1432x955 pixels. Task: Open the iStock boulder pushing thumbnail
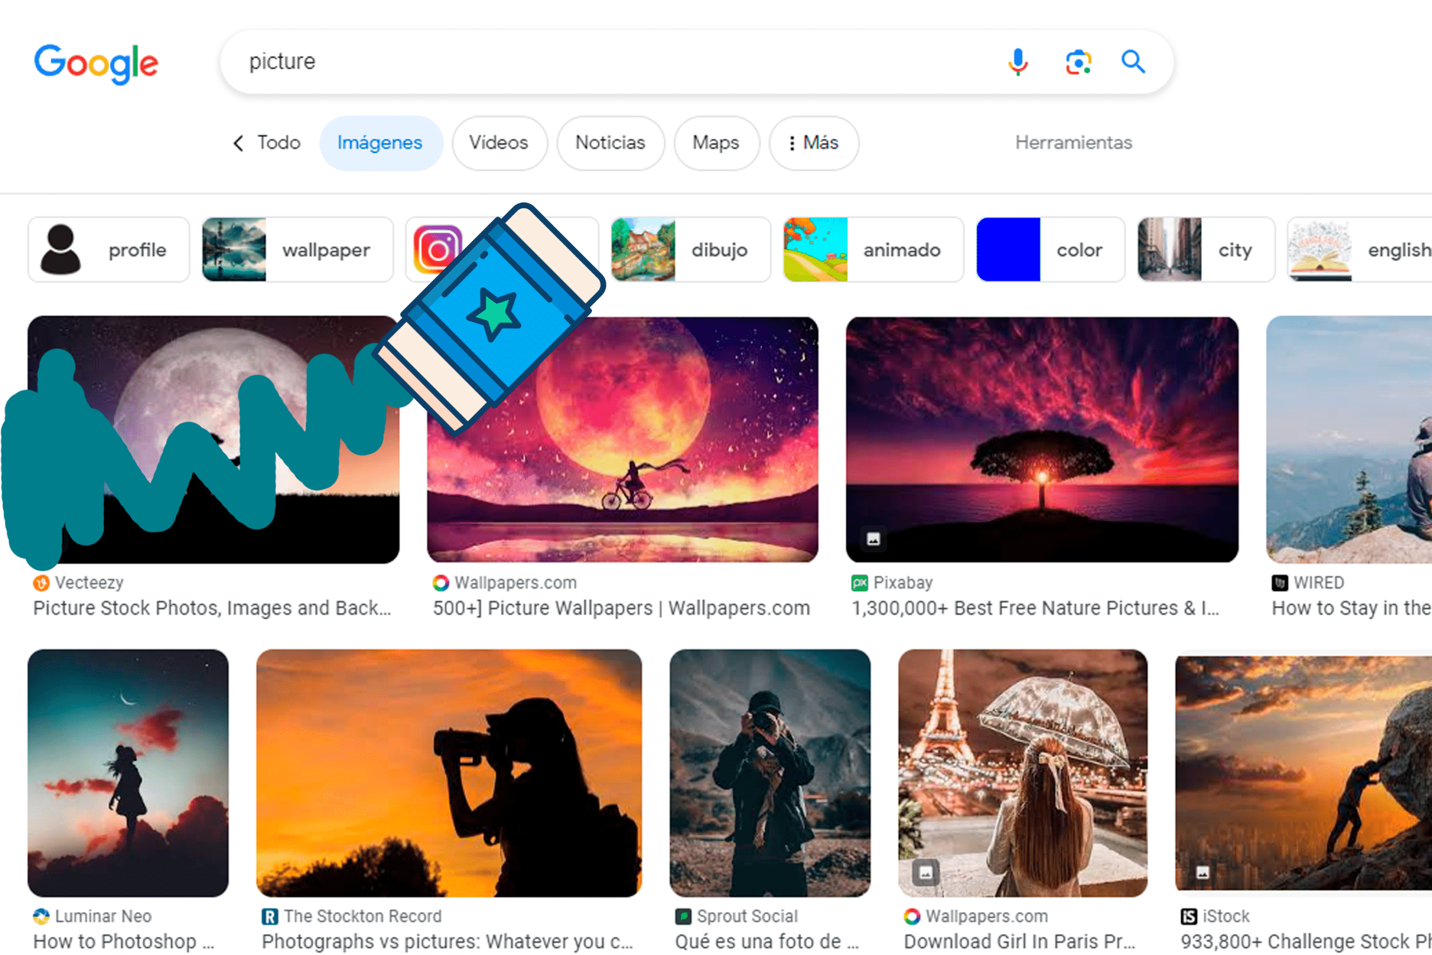pyautogui.click(x=1303, y=773)
